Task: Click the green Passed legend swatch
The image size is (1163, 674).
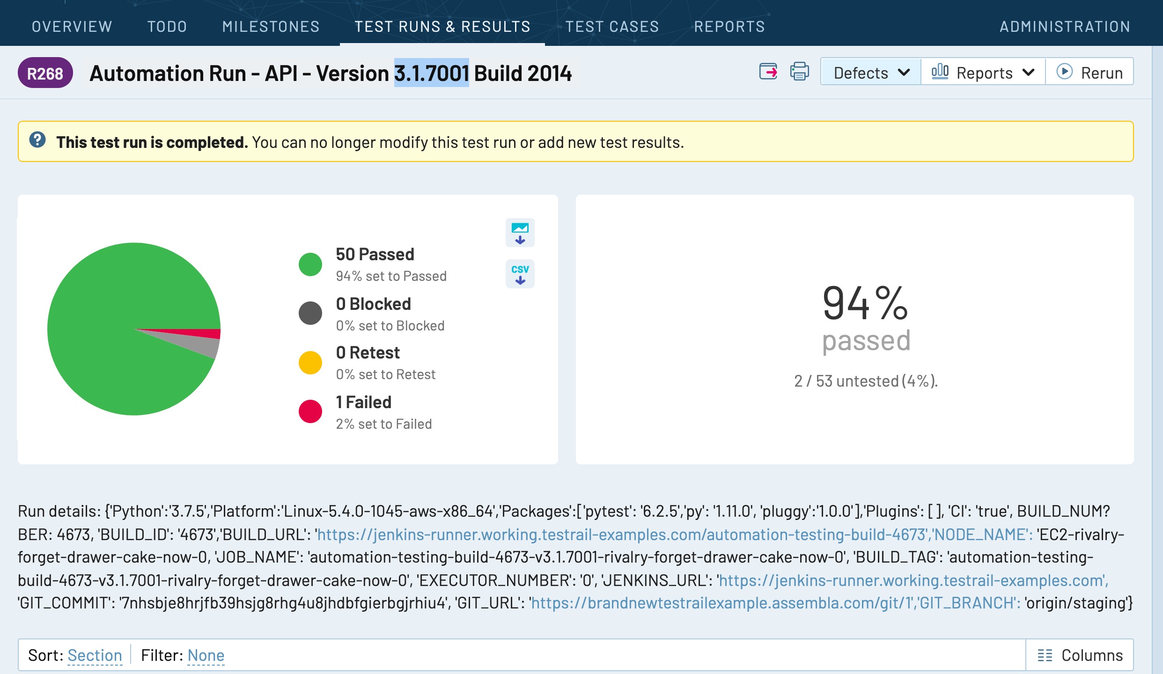Action: point(310,264)
